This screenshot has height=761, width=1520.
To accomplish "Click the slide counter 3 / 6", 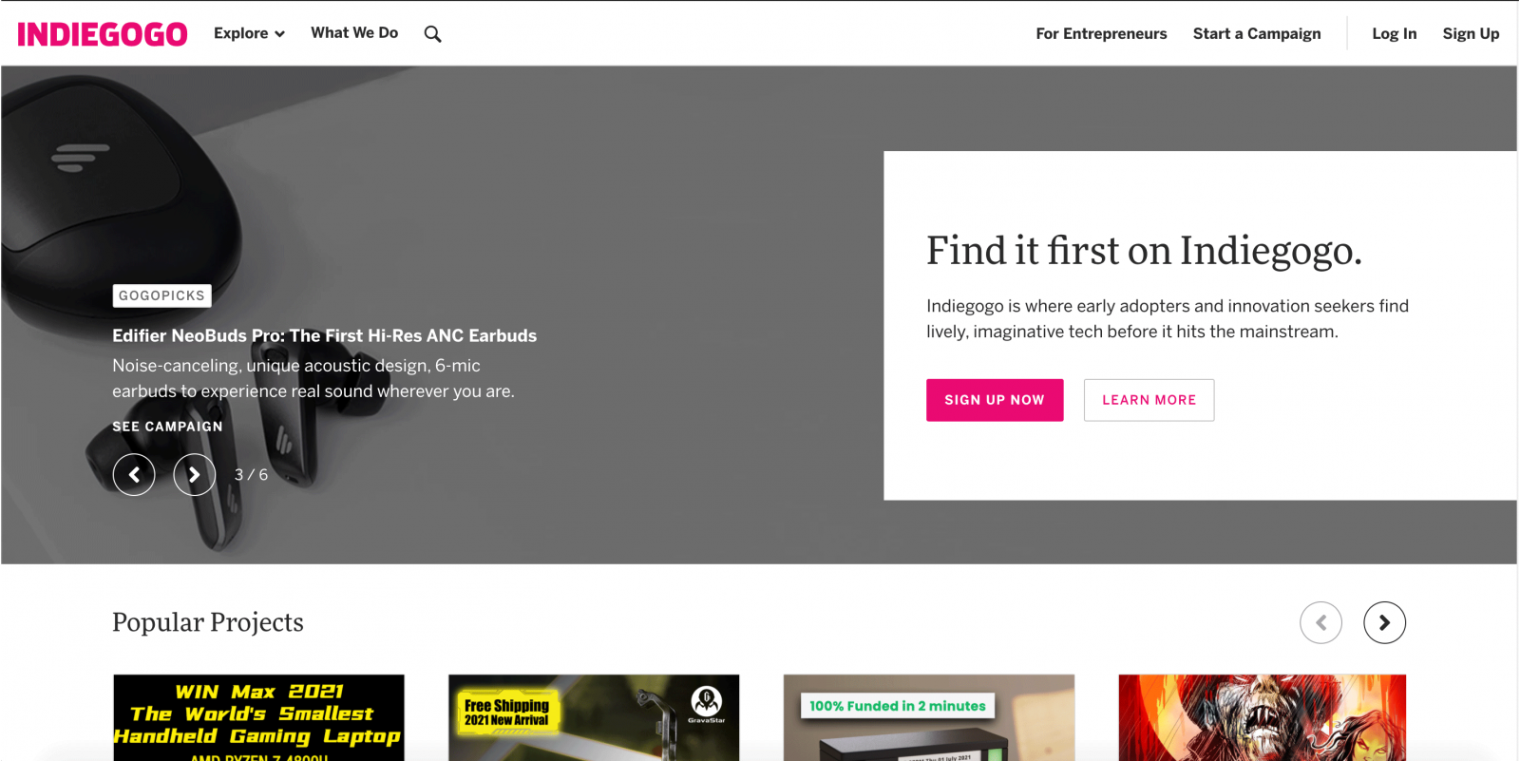I will pos(251,474).
